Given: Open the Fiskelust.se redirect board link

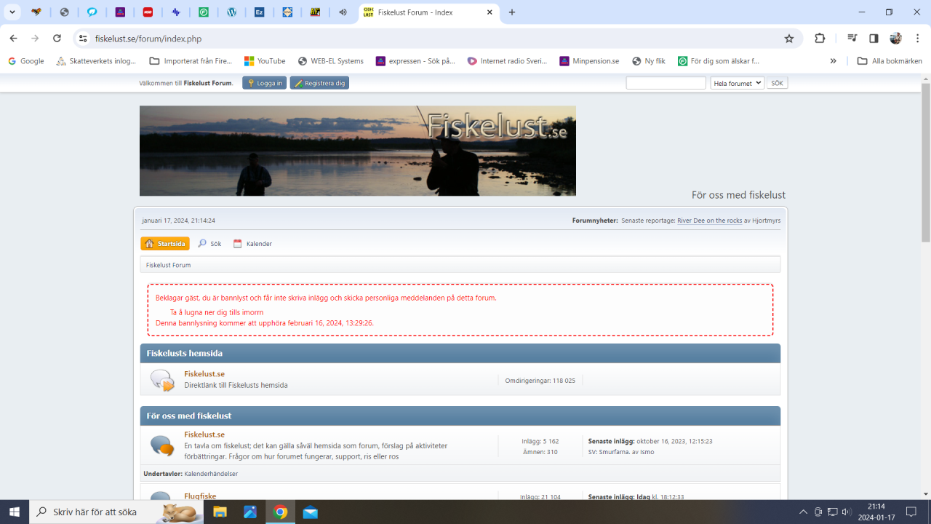Looking at the screenshot, I should pos(204,374).
